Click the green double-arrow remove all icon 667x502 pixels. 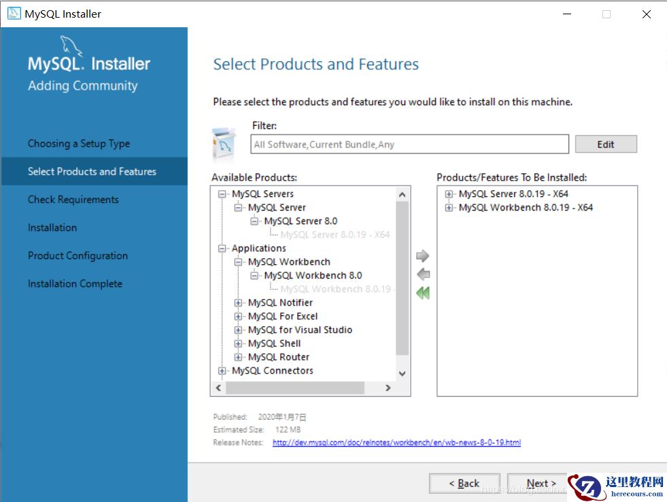tap(423, 293)
